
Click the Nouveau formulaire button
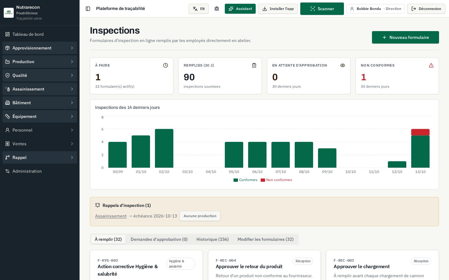pyautogui.click(x=405, y=37)
